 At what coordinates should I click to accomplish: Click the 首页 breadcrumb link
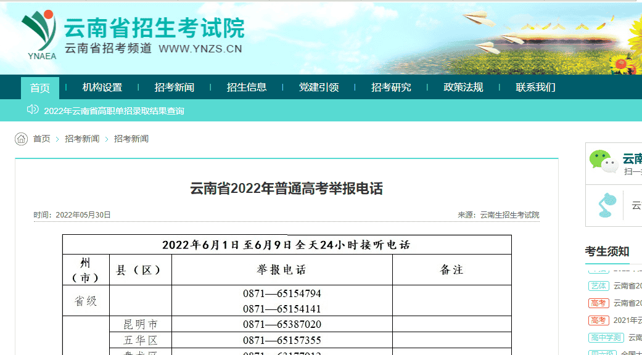point(42,139)
